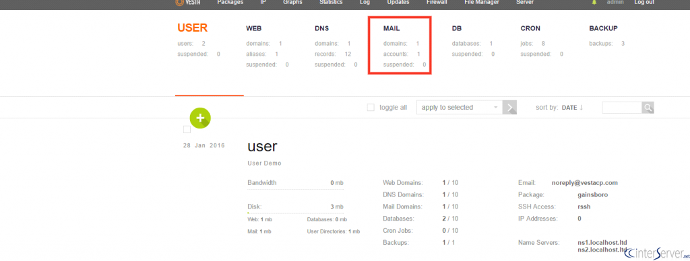Open the Statistics menu item
The width and height of the screenshot is (690, 261).
click(331, 2)
